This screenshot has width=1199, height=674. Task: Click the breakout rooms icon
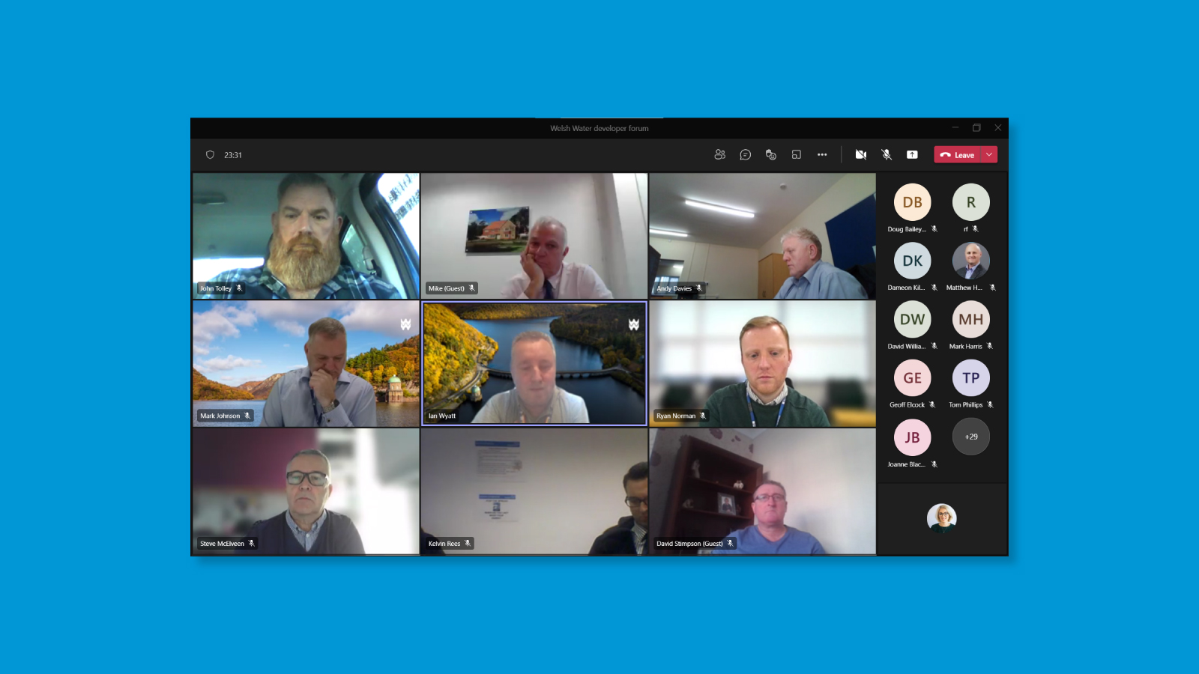tap(796, 154)
